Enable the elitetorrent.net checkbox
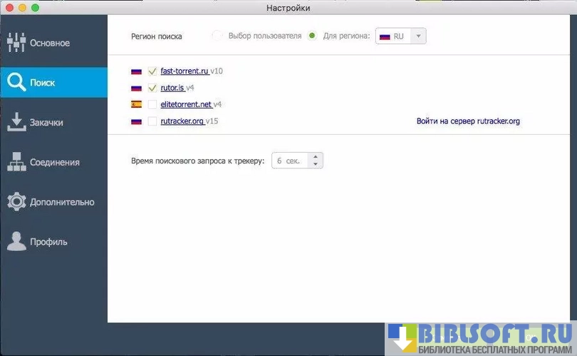577x356 pixels. (x=152, y=104)
